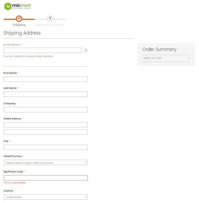Open the State/Province dropdown
199x203 pixels.
pyautogui.click(x=46, y=162)
